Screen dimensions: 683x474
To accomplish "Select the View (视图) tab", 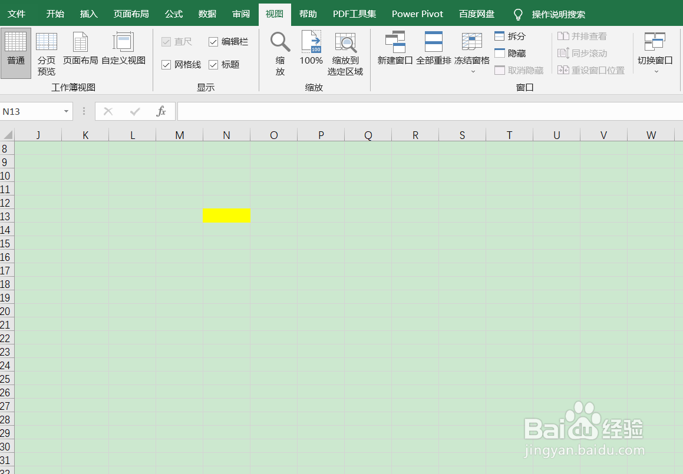I will pos(275,14).
